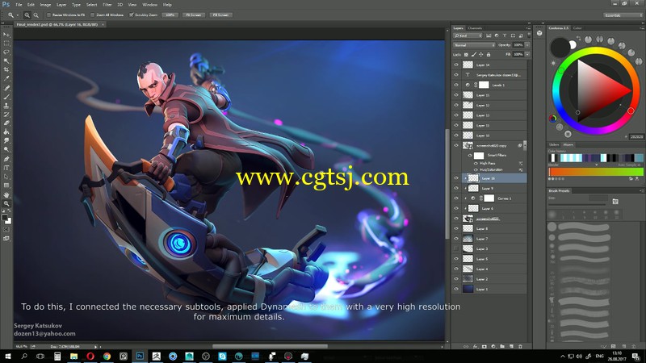Viewport: 646px width, 363px height.
Task: Select the Move tool
Action: tap(6, 35)
